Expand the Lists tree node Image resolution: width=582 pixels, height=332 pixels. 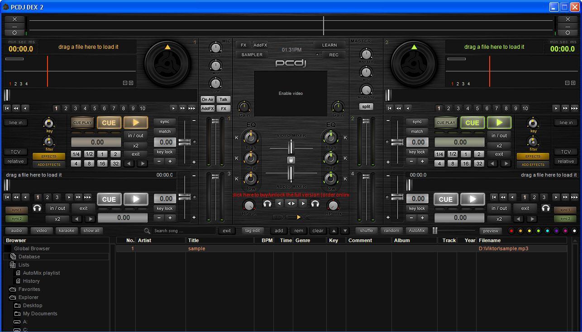click(13, 265)
